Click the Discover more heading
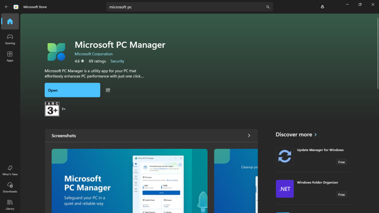 coord(294,134)
